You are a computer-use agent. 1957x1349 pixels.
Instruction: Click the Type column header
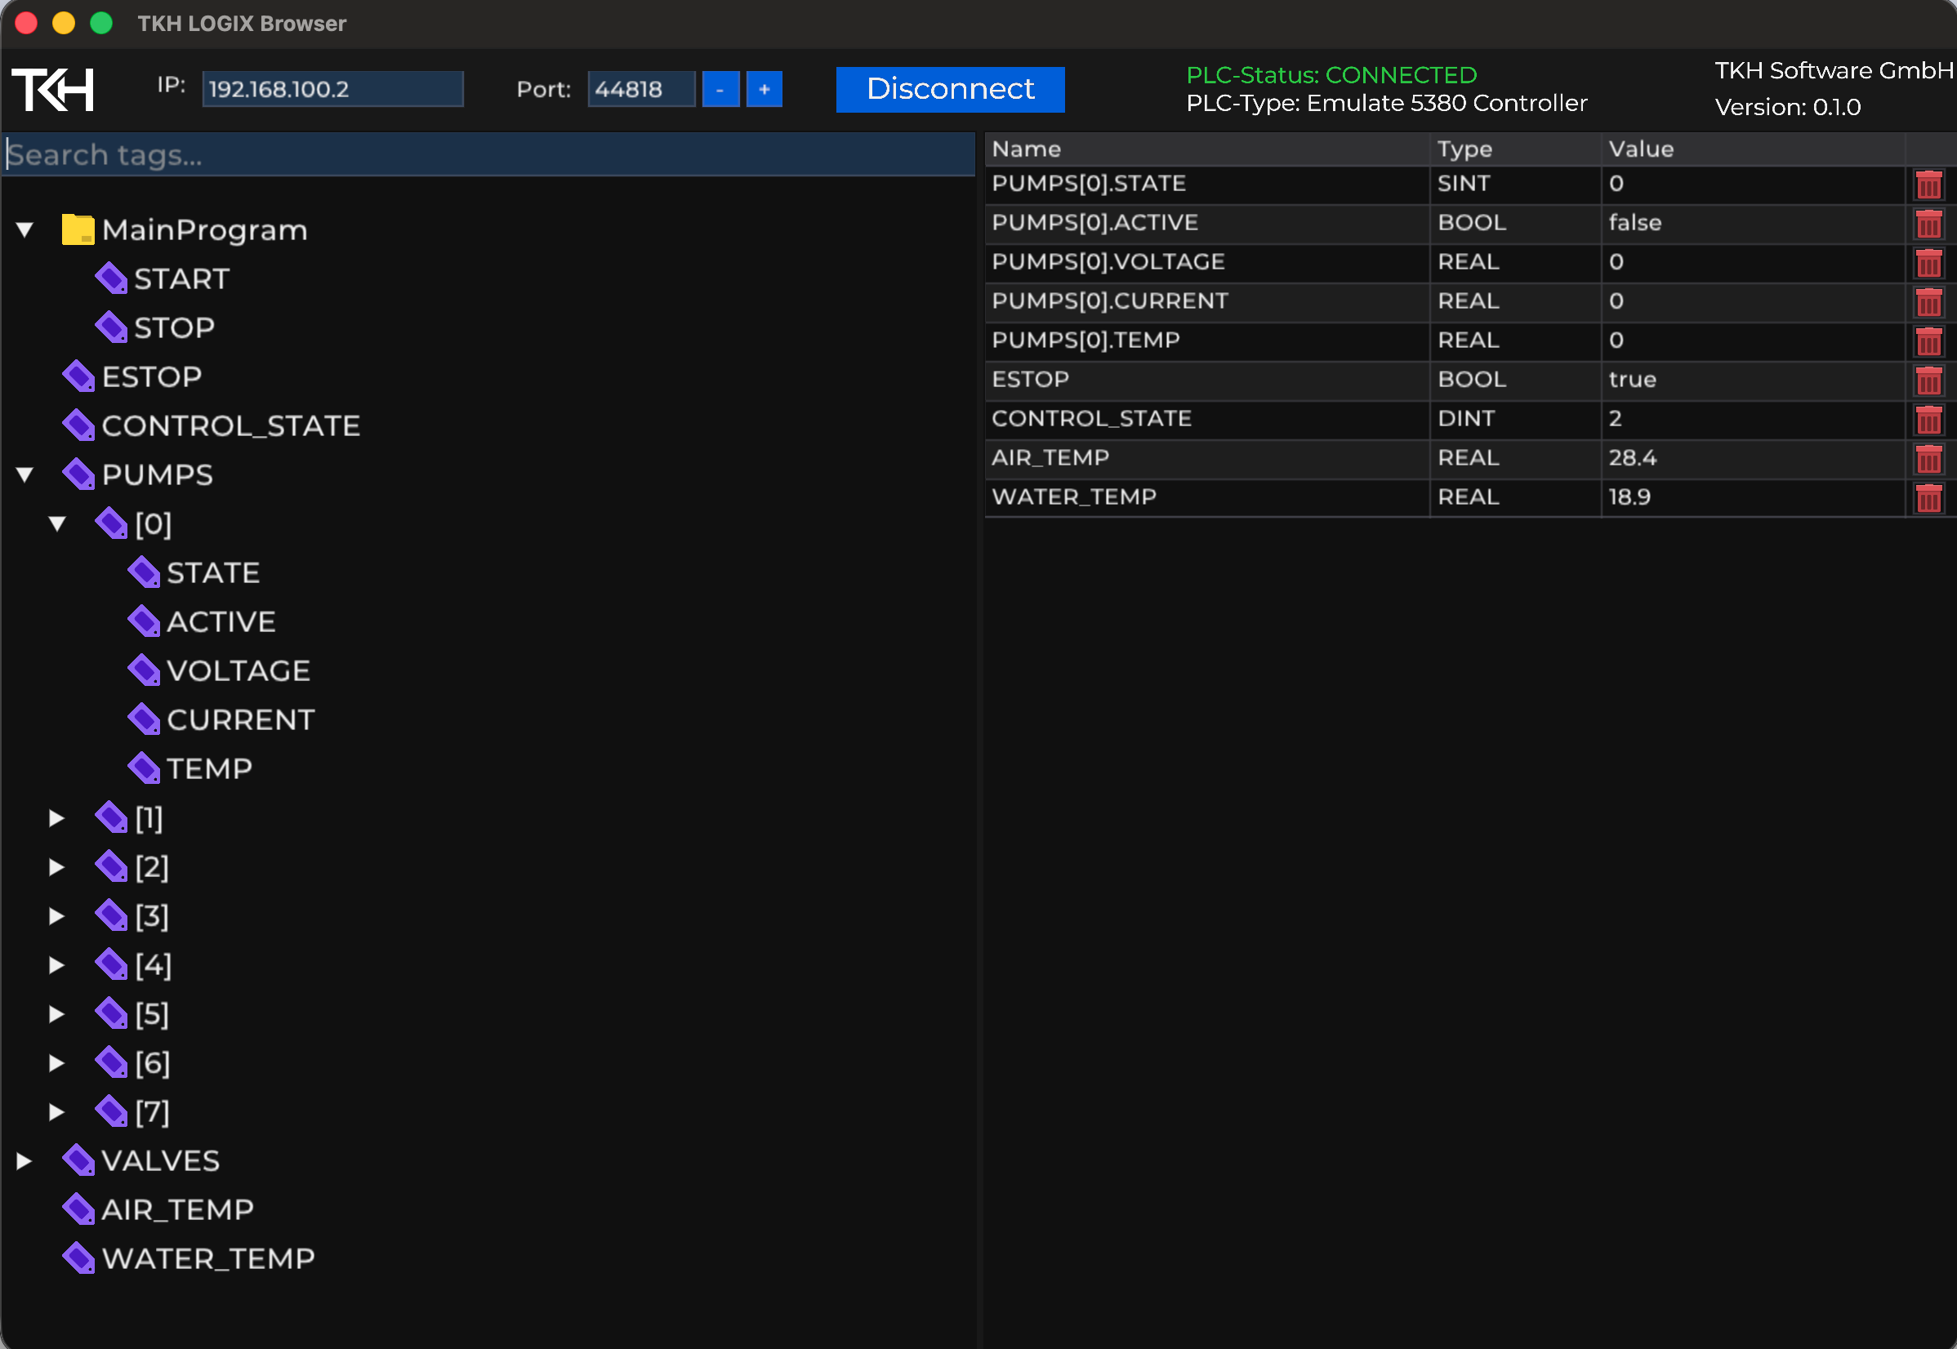tap(1516, 149)
